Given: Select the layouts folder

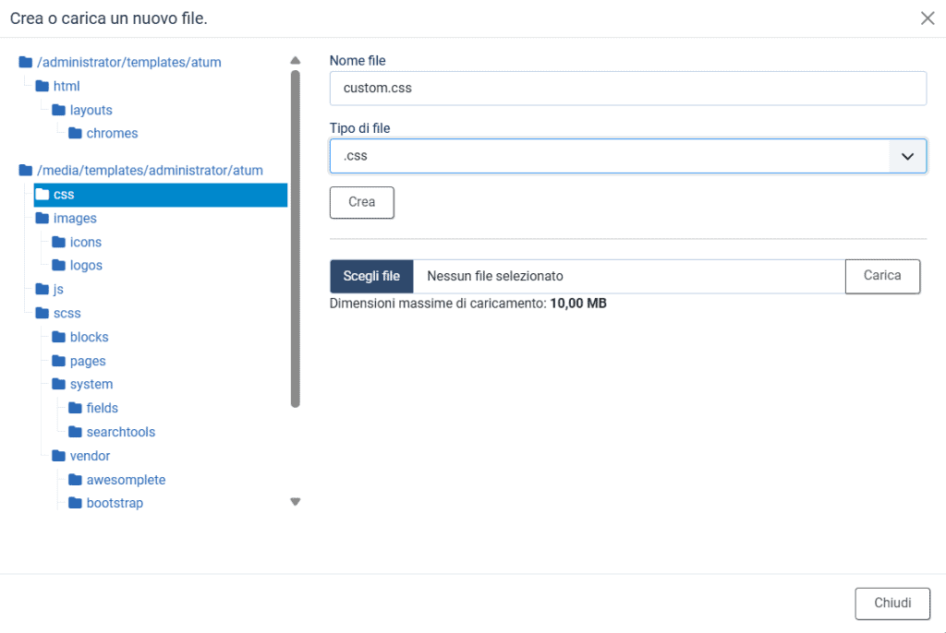Looking at the screenshot, I should 91,111.
